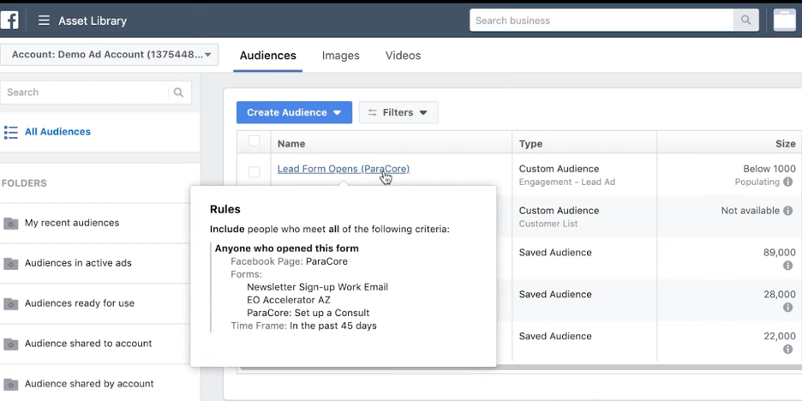Click the Search business input field
Screen dimensions: 802x401
601,21
